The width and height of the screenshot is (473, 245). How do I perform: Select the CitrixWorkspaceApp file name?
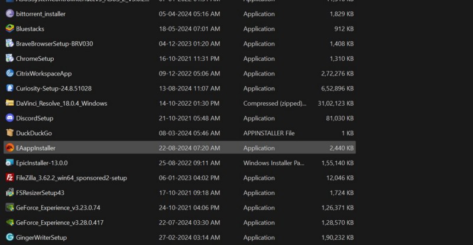44,74
